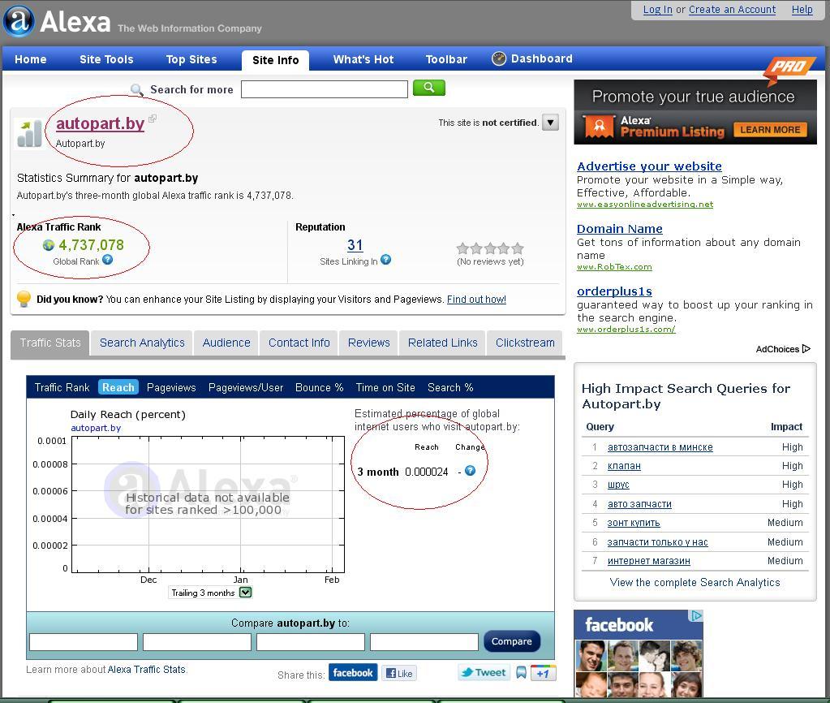Open the Reviews tab
Image resolution: width=830 pixels, height=703 pixels.
click(369, 343)
